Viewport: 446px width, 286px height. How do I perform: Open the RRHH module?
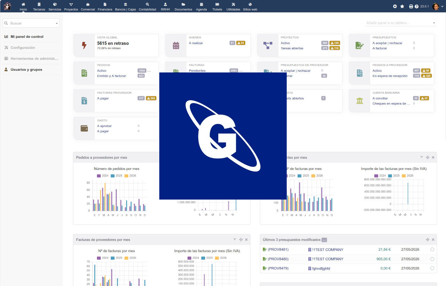[x=165, y=6]
